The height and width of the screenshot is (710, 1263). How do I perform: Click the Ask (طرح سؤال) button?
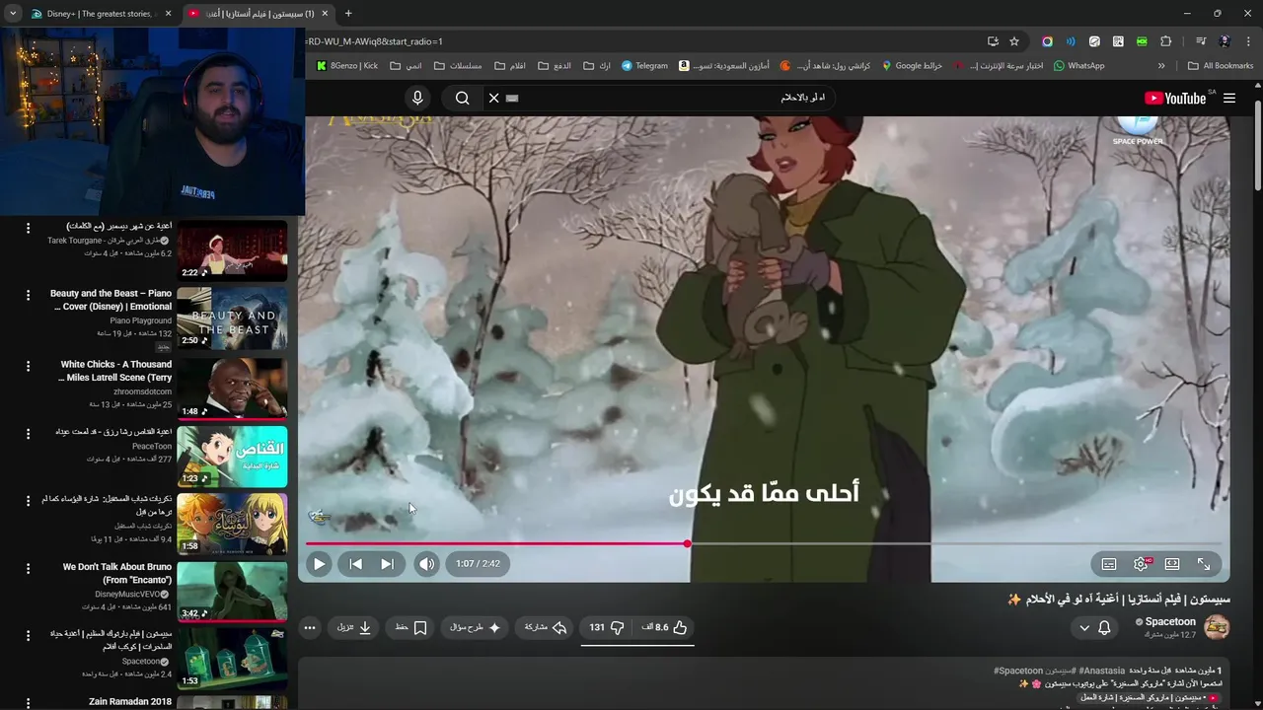tap(477, 627)
